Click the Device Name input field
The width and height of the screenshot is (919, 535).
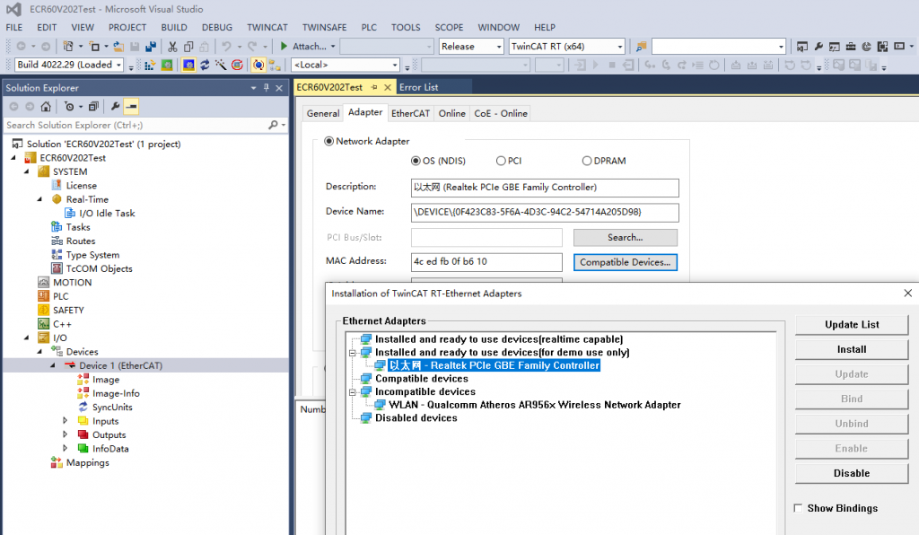click(x=545, y=212)
